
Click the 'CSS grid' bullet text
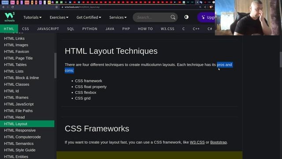click(83, 98)
